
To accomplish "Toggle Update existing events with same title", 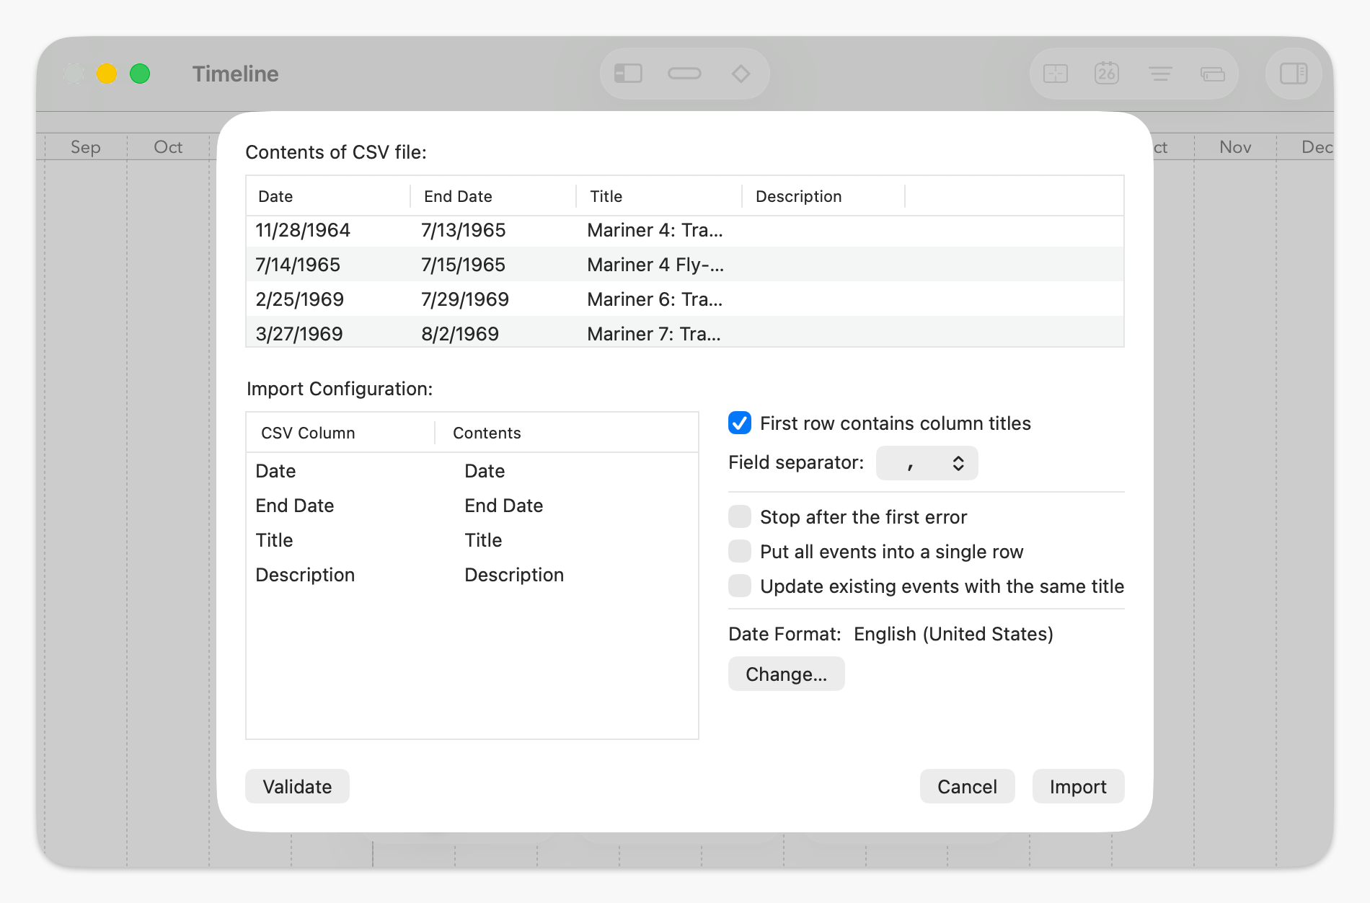I will point(739,586).
